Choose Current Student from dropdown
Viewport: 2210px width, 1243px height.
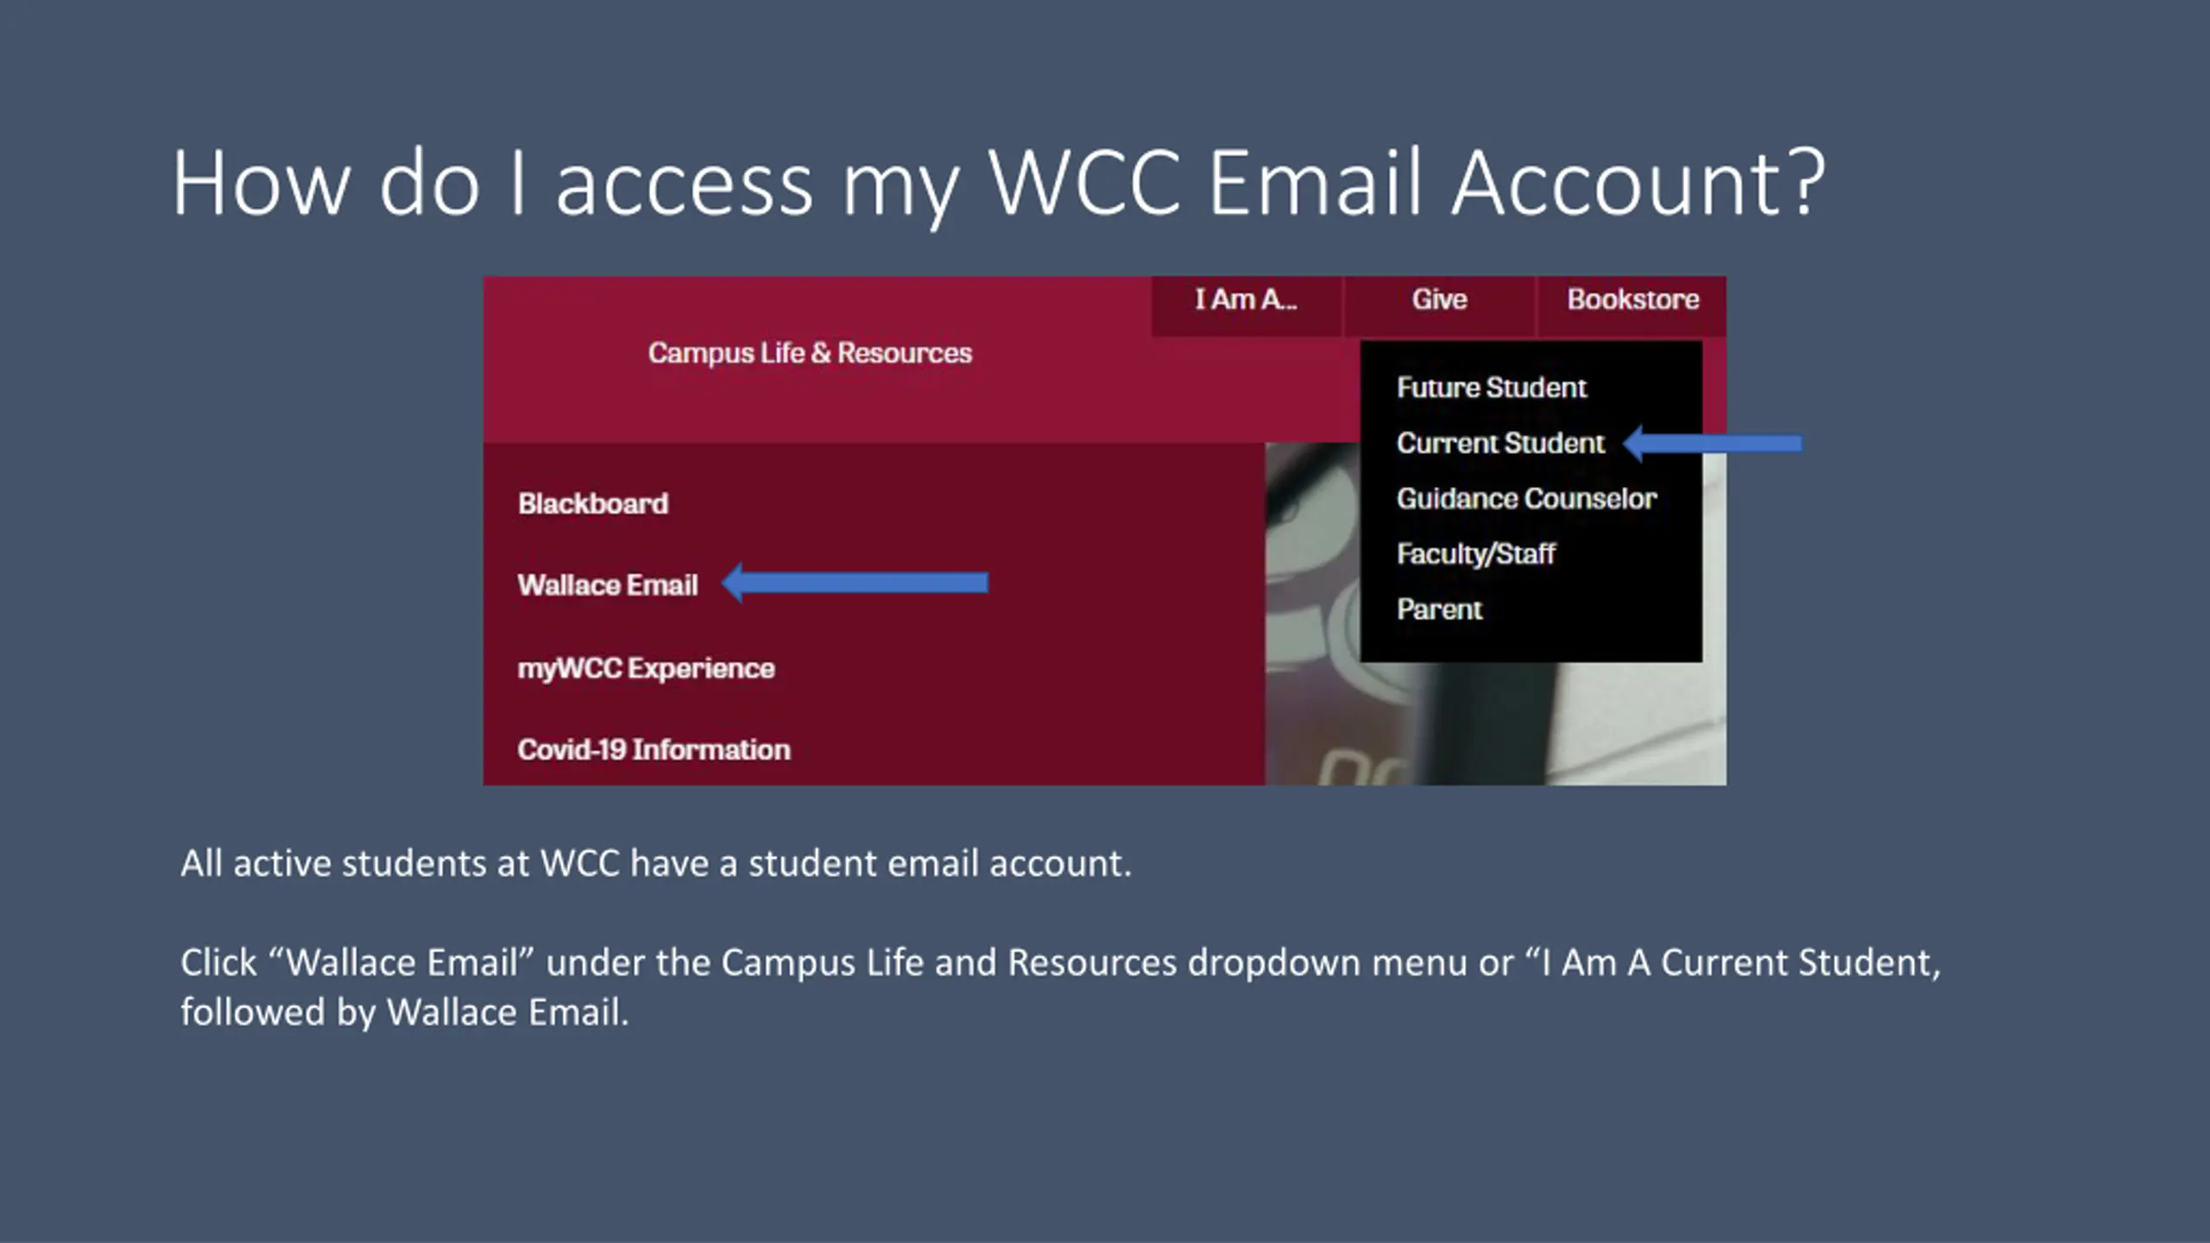point(1500,443)
